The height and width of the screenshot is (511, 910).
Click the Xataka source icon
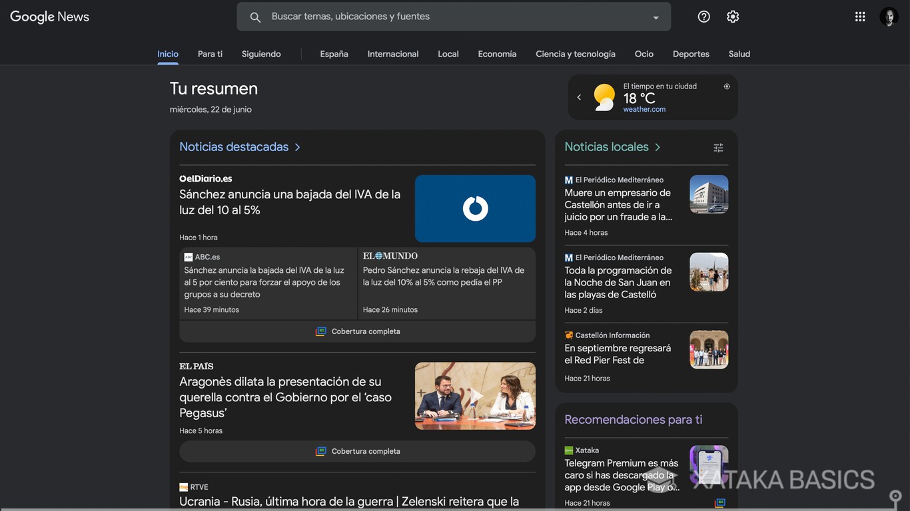[568, 450]
